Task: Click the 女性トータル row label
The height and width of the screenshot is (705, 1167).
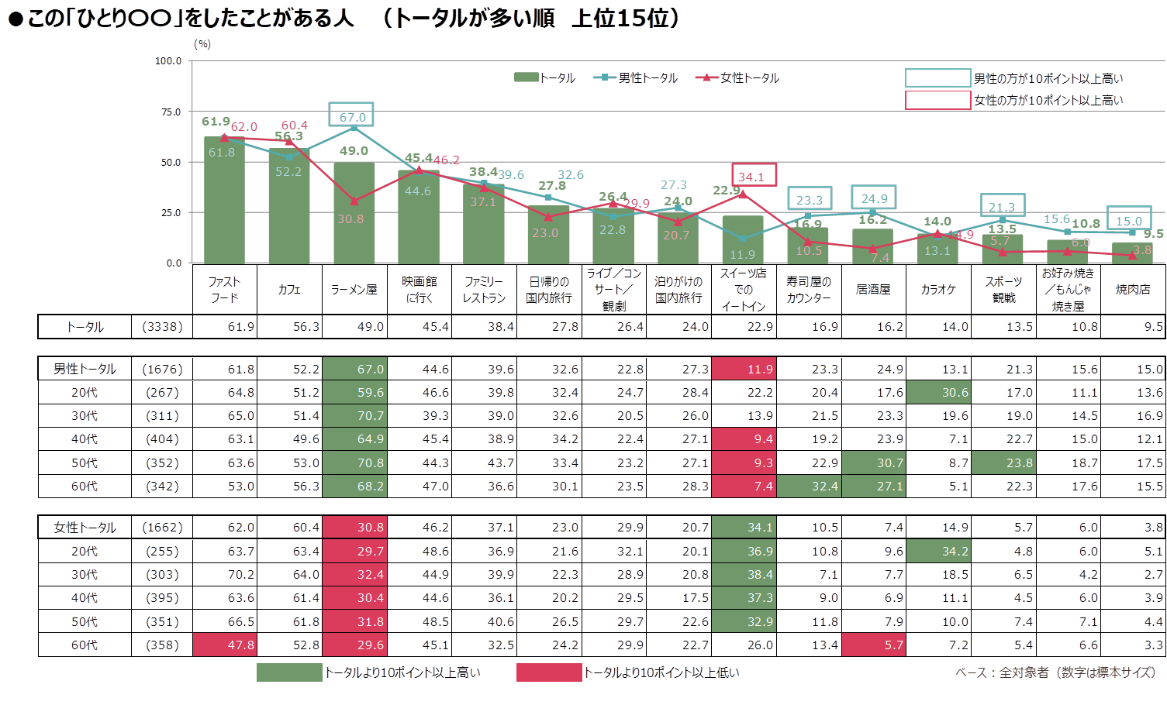Action: tap(85, 528)
